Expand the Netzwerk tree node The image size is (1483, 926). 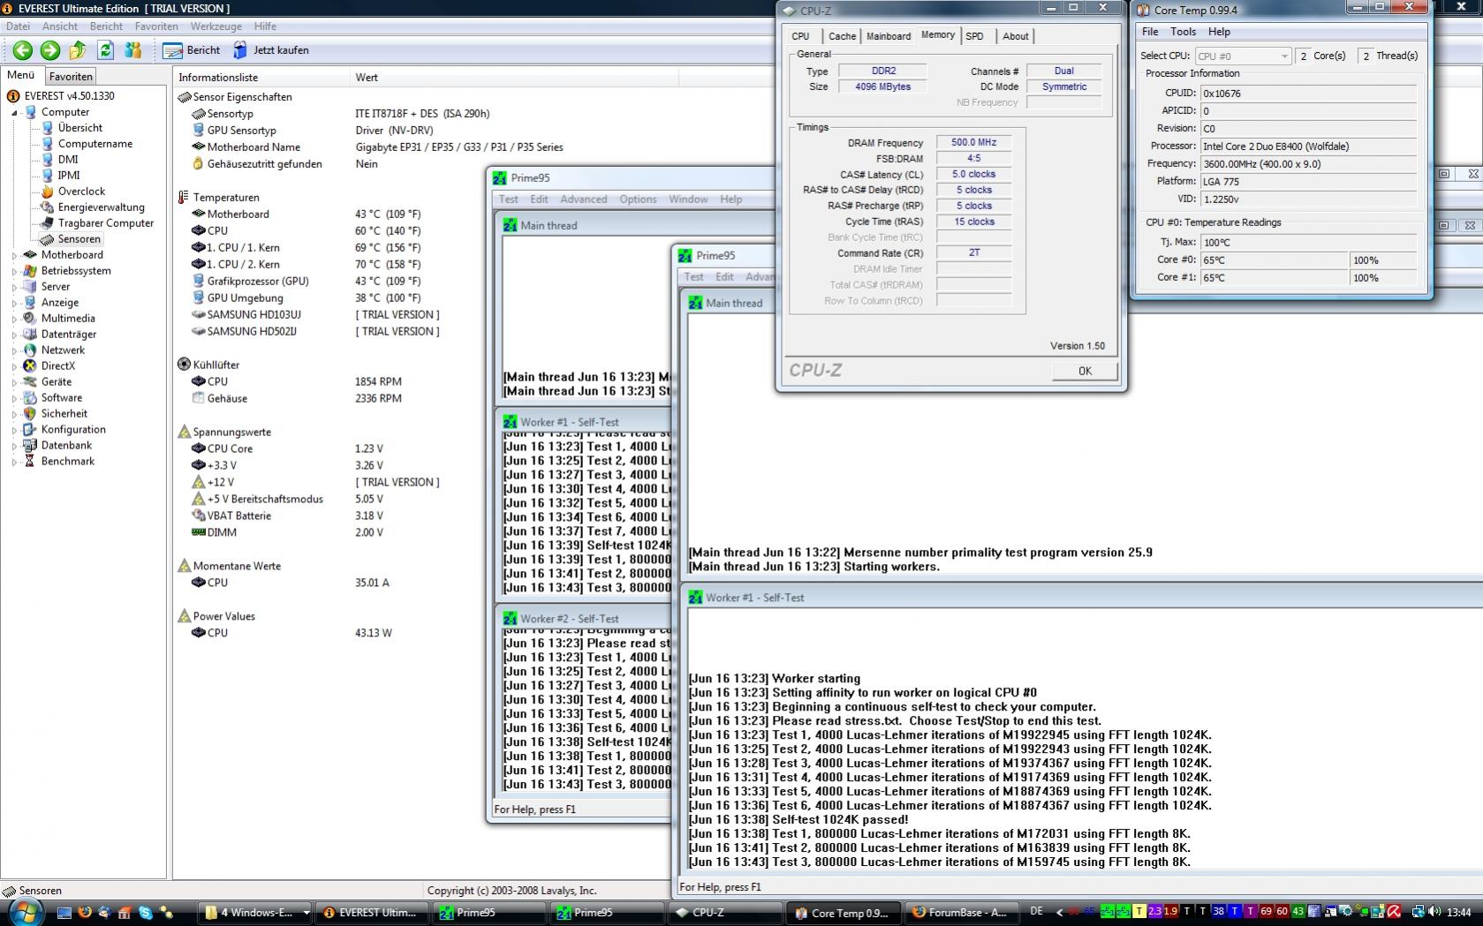tap(14, 351)
